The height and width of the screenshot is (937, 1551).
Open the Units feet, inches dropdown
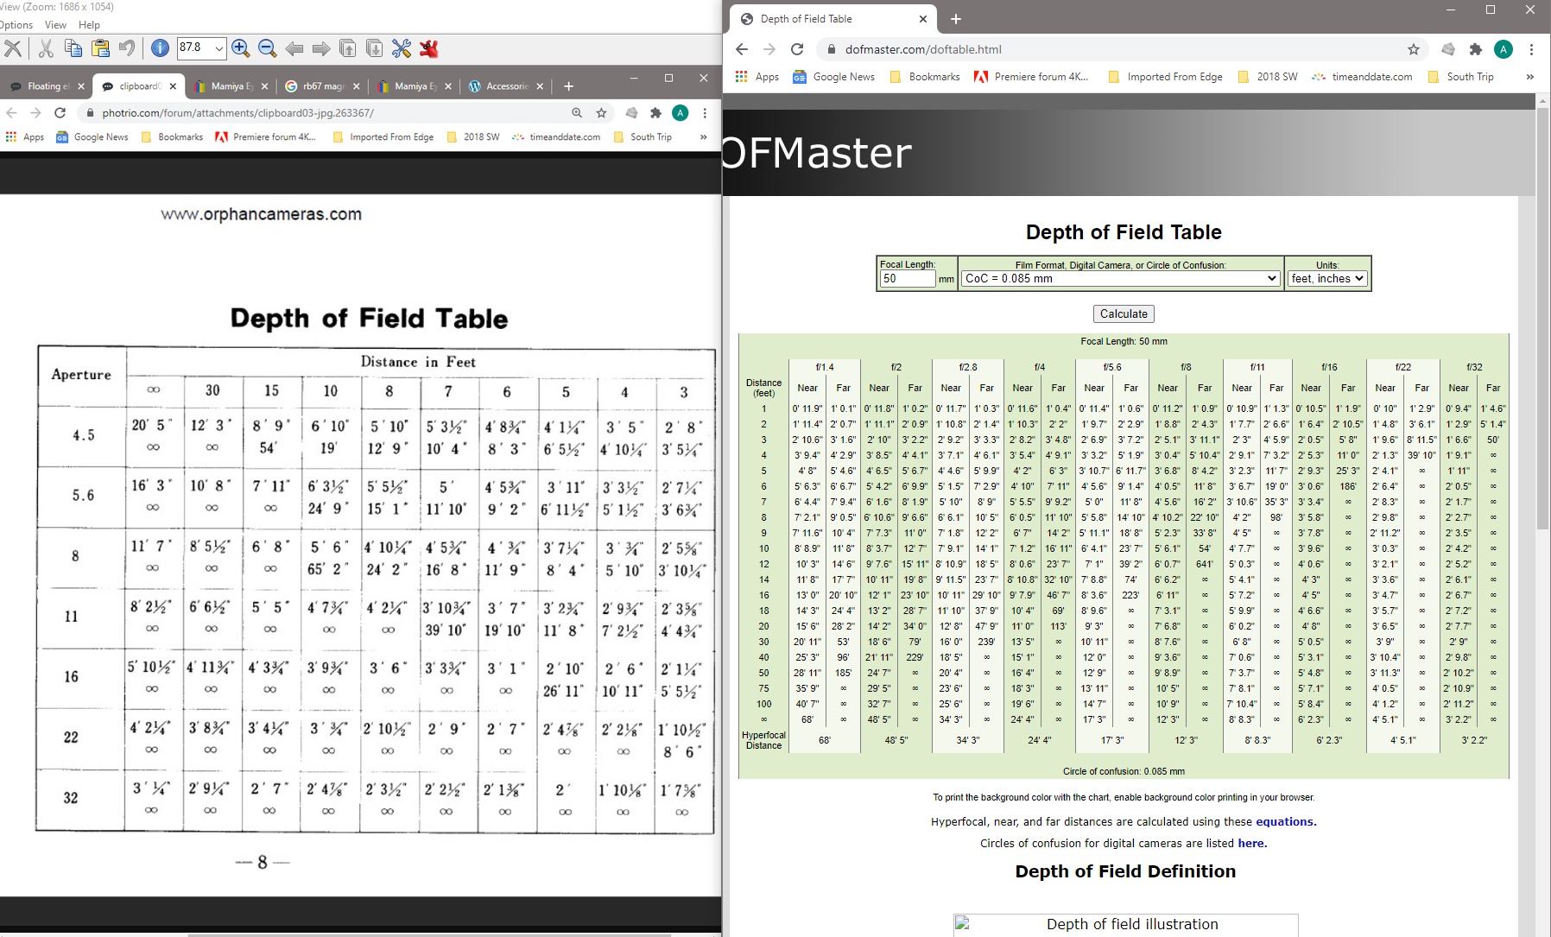(x=1326, y=278)
